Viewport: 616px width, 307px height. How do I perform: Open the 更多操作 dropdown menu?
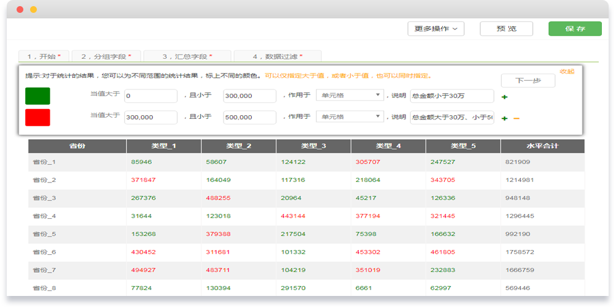coord(435,29)
